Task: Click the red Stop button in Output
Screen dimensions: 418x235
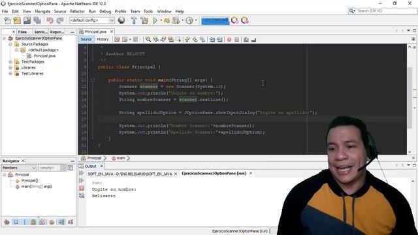Action: [x=82, y=188]
